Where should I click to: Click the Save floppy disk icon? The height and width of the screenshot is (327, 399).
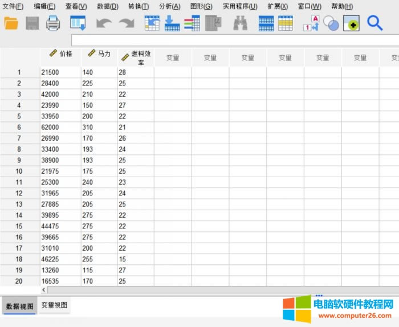[32, 23]
